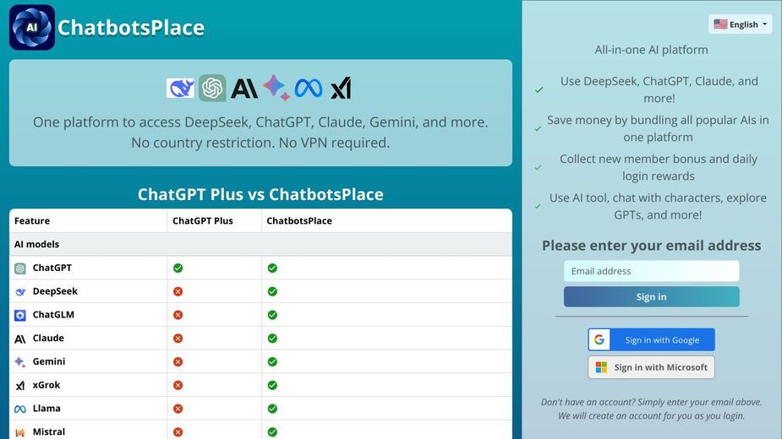Click the DeepSeek whale icon in banner
This screenshot has height=439, width=782.
click(181, 88)
